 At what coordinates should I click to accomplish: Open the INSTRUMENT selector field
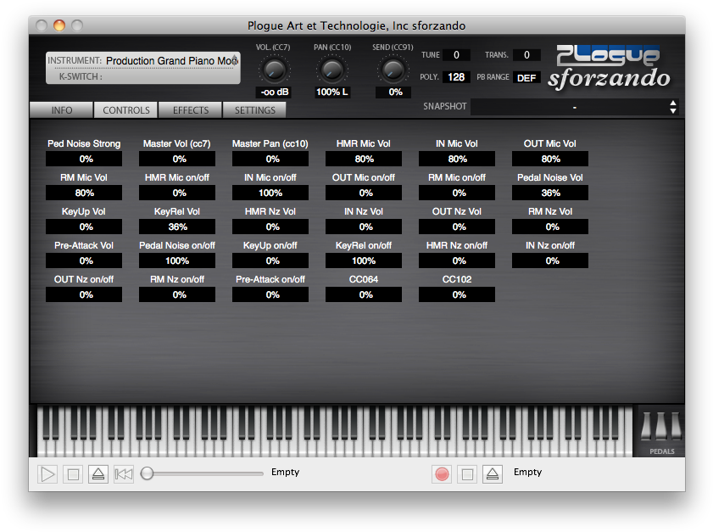pyautogui.click(x=170, y=61)
